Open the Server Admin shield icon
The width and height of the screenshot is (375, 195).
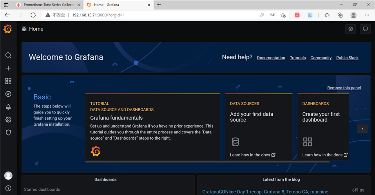pyautogui.click(x=8, y=132)
